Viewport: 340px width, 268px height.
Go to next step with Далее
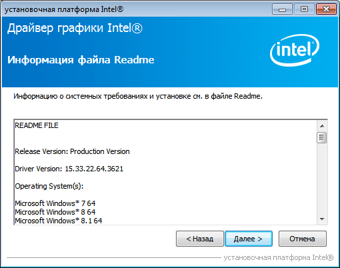point(249,239)
